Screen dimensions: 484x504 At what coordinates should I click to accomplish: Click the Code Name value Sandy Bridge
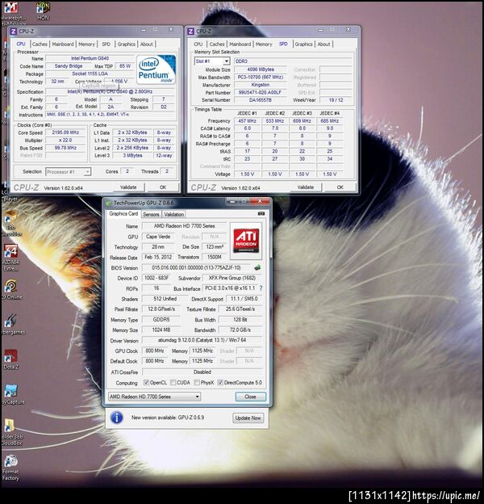(x=69, y=66)
